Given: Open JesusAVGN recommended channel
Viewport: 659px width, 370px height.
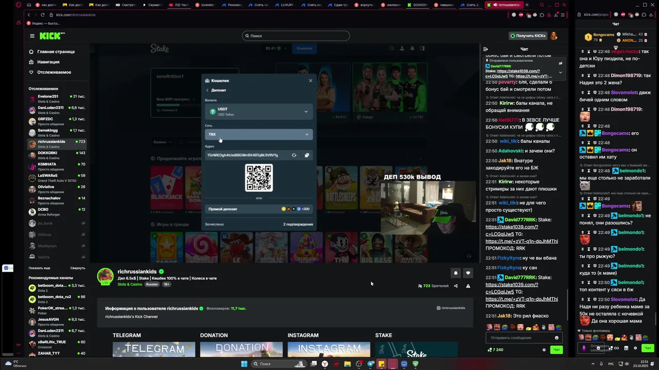Looking at the screenshot, I should tap(57, 321).
